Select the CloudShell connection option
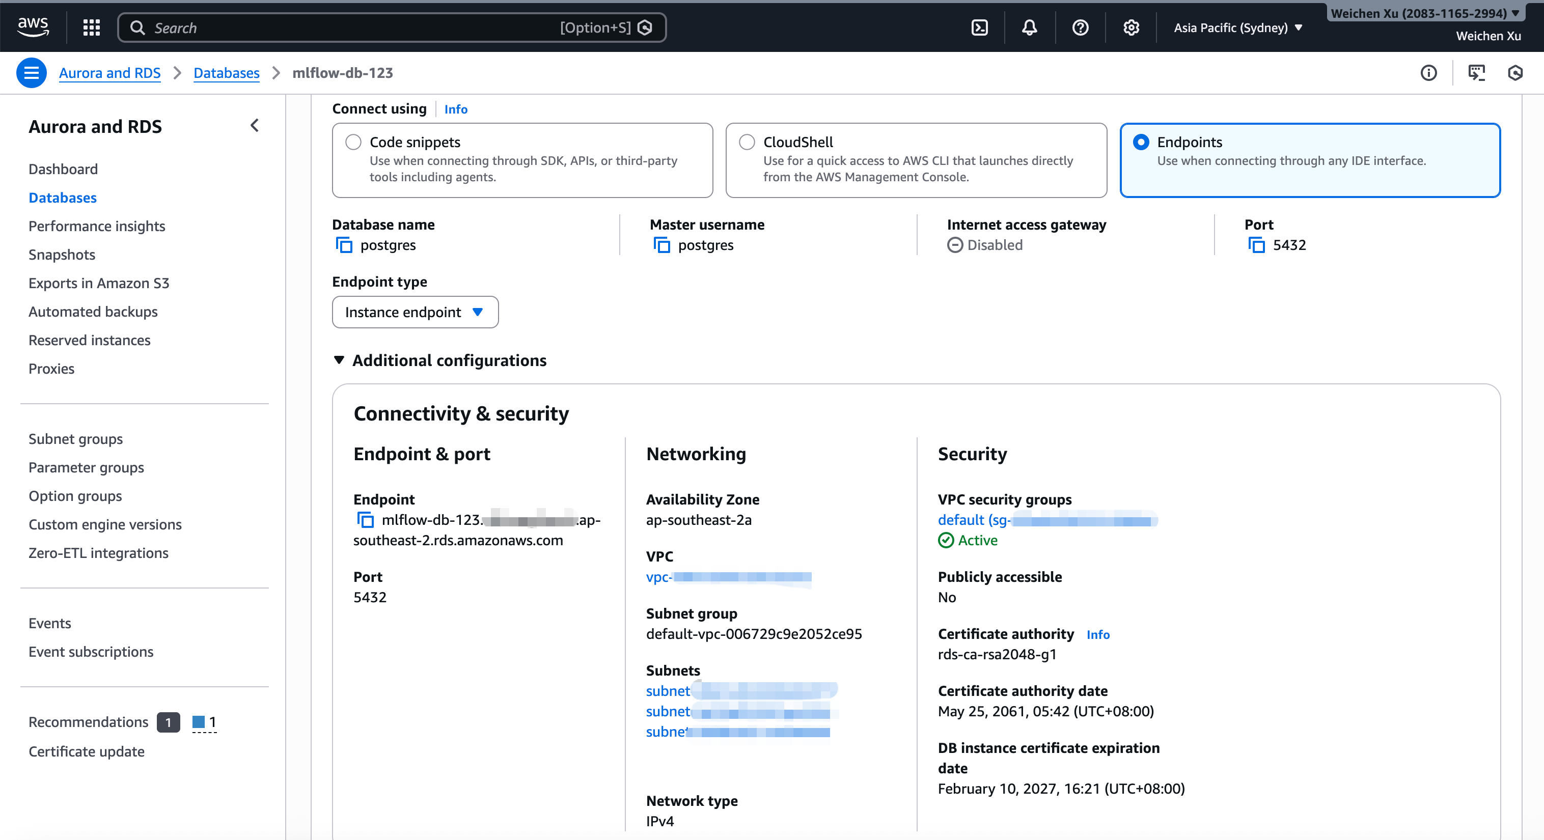The height and width of the screenshot is (840, 1544). click(746, 142)
